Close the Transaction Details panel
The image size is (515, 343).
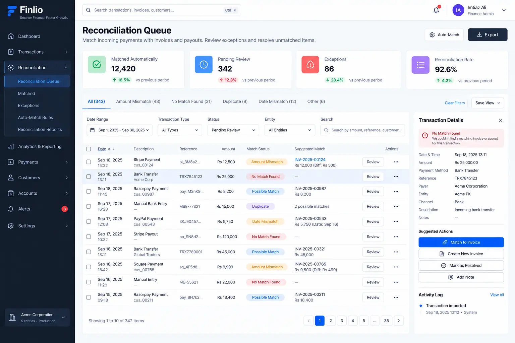501,120
